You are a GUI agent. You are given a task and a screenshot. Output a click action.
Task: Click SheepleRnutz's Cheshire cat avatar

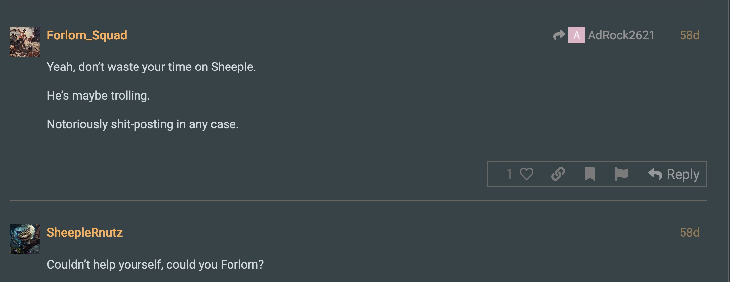point(25,239)
